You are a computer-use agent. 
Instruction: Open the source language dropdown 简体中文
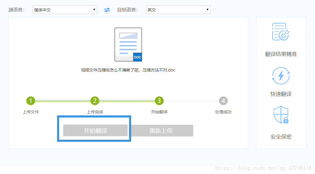[65, 10]
